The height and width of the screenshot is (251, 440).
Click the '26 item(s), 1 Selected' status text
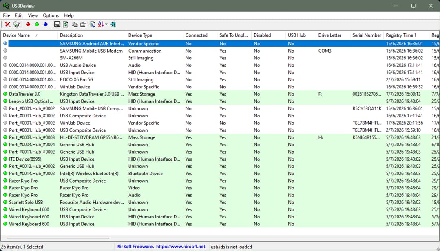[22, 247]
